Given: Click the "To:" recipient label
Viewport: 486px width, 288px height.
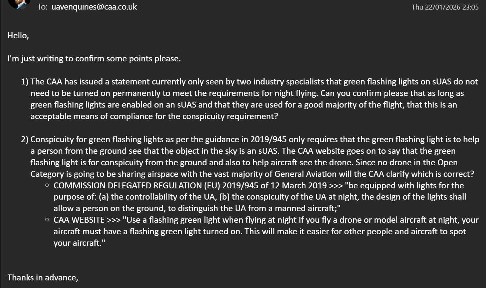Looking at the screenshot, I should [42, 7].
